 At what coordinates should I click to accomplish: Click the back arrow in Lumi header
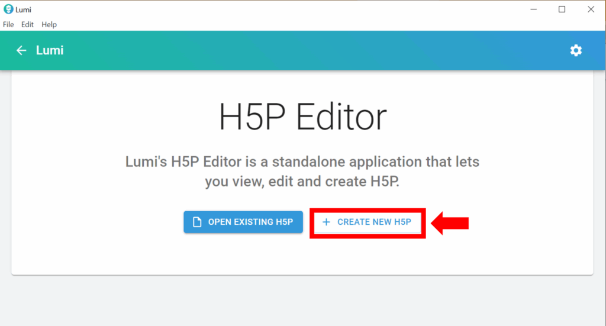[21, 50]
